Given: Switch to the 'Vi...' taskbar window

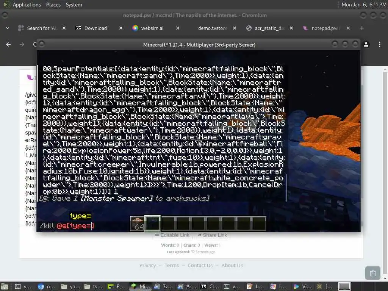Looking at the screenshot, I should coord(302,286).
